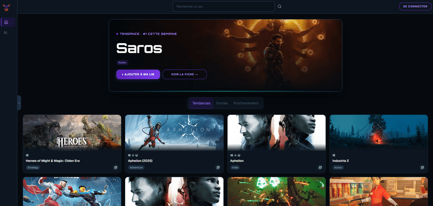The image size is (433, 206).
Task: Click Windows platform icon on Aphelion (2025)
Action: point(129,155)
